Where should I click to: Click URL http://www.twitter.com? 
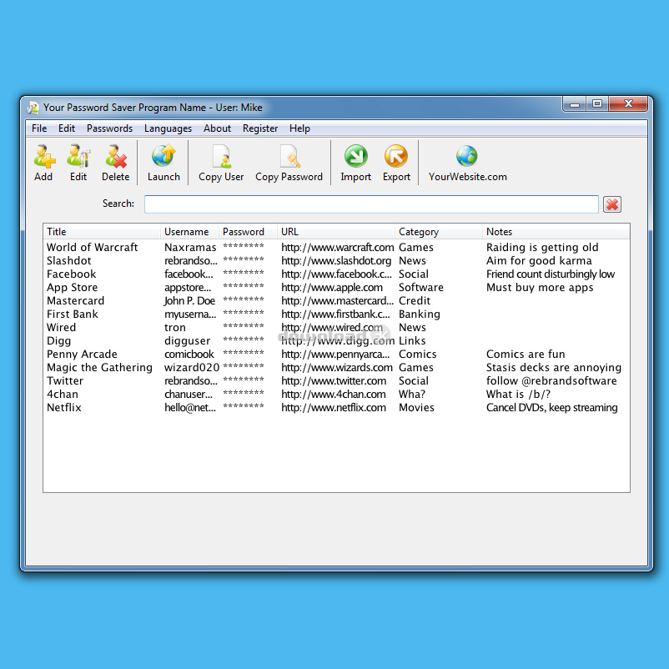334,380
